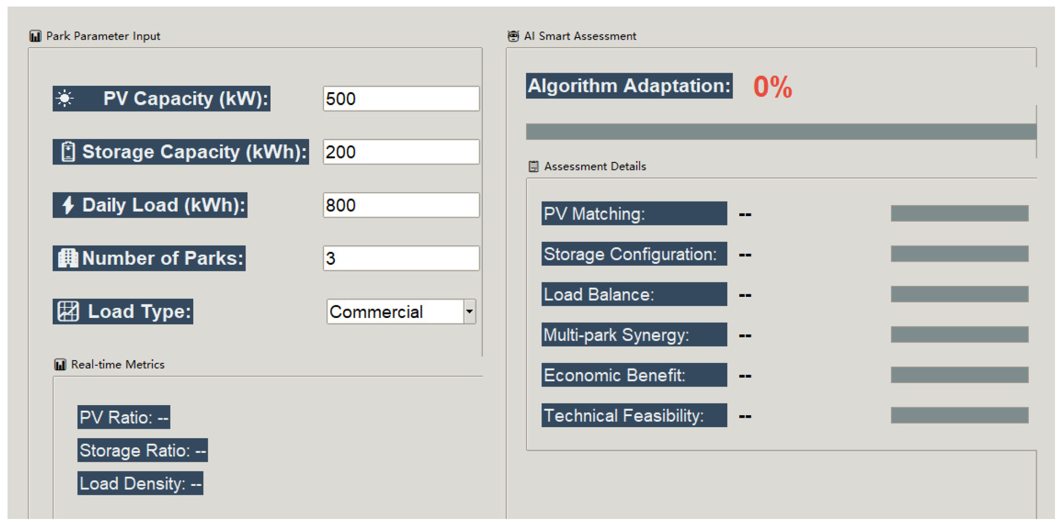Click the Park Parameter Input header icon
1064x528 pixels.
pos(35,36)
